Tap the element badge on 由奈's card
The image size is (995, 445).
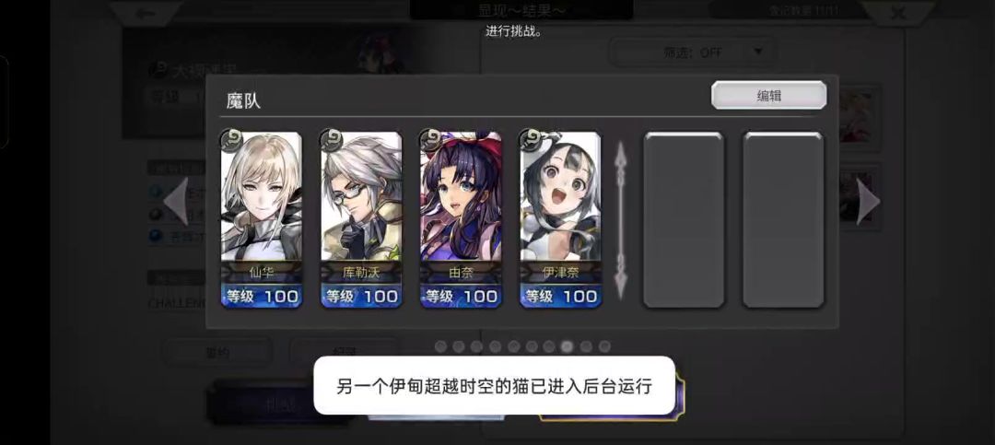pyautogui.click(x=431, y=140)
